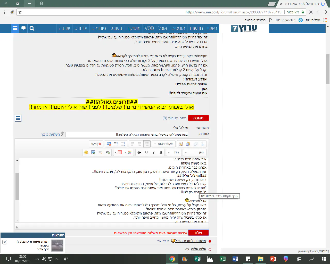330x264 pixels.
Task: Open the גודל font size dropdown
Action: tap(174, 152)
